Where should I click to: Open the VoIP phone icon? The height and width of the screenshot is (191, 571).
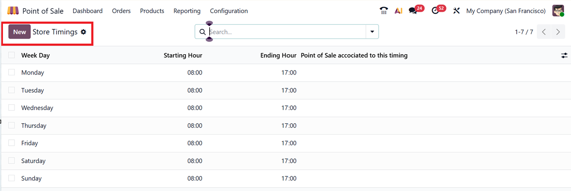(384, 11)
